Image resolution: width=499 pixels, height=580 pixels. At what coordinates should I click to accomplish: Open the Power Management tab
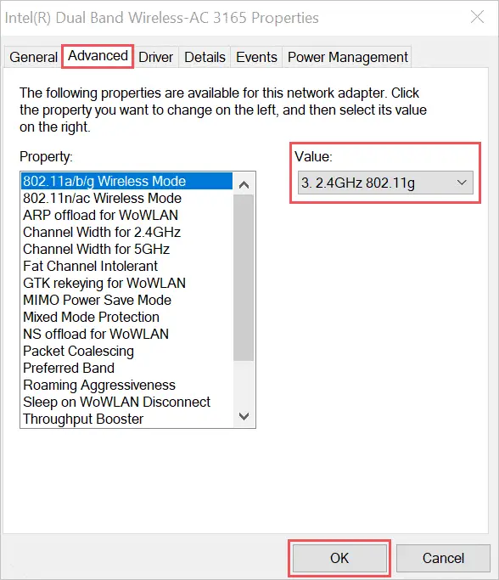tap(347, 58)
